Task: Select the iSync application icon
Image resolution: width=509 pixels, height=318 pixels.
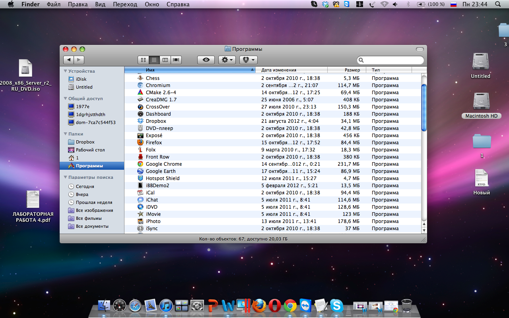Action: pos(140,229)
